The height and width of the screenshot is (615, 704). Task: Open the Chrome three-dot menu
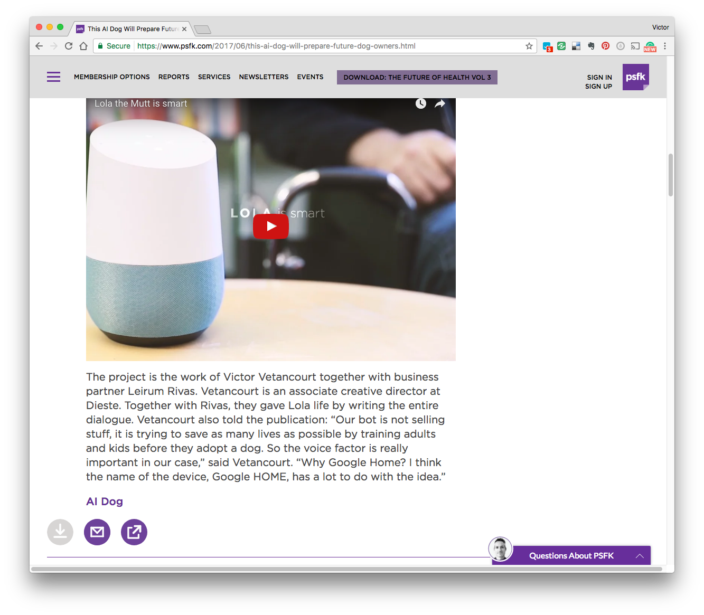(665, 46)
